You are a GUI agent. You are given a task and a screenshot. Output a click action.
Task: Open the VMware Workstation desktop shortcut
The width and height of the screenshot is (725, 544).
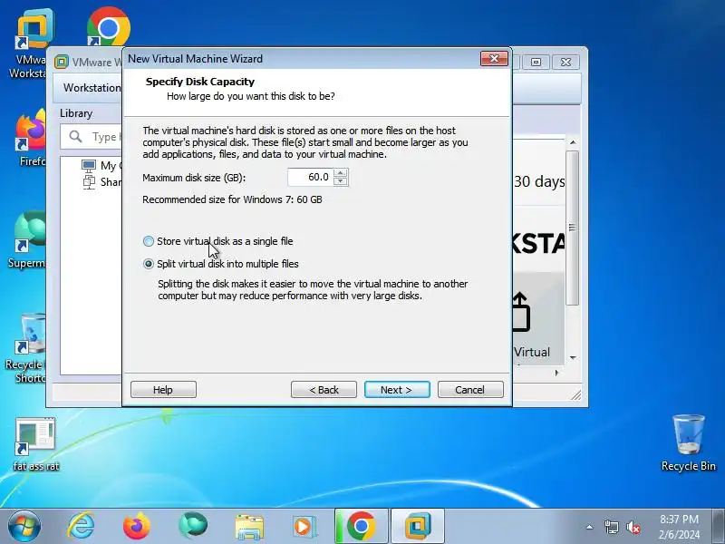pos(29,44)
